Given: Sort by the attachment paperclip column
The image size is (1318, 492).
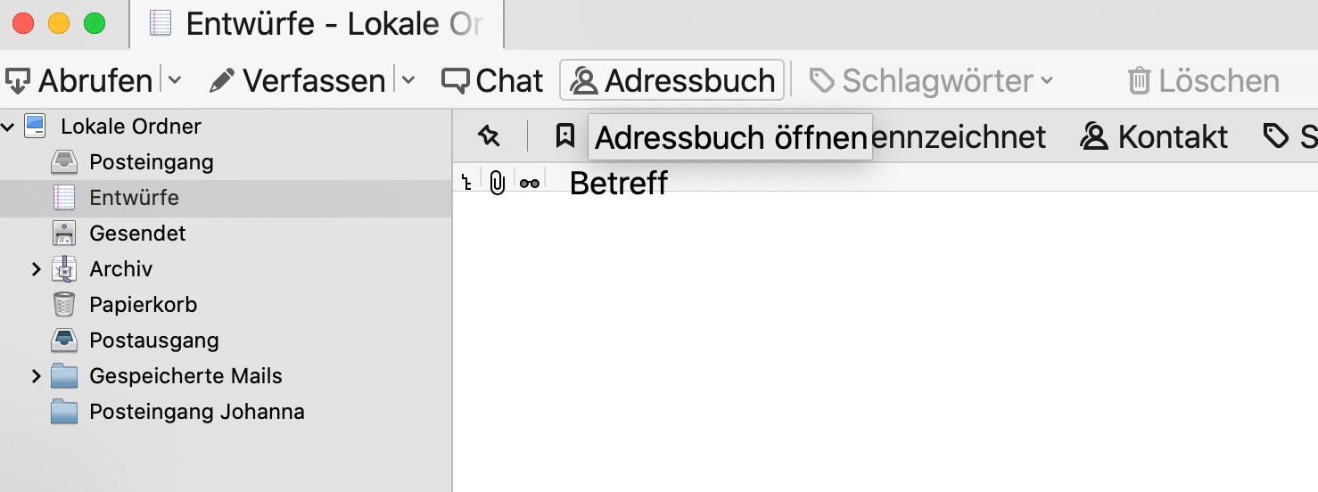Looking at the screenshot, I should (498, 184).
